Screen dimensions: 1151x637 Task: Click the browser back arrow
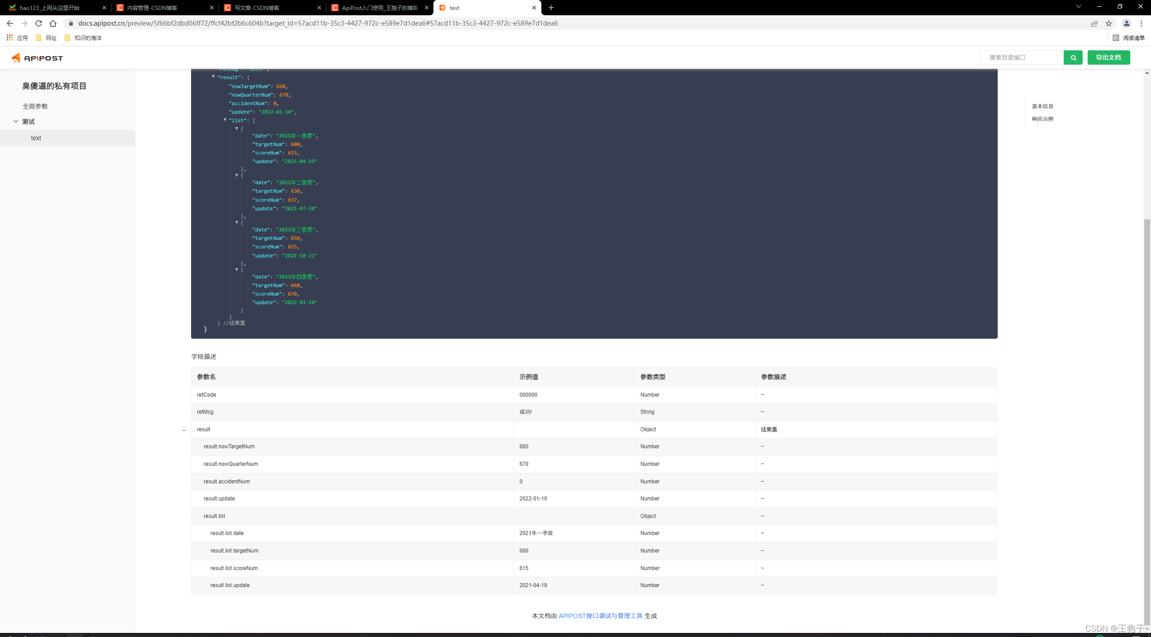[x=10, y=23]
